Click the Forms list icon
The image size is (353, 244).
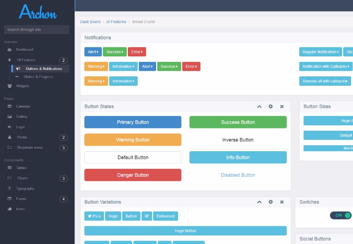pyautogui.click(x=9, y=199)
